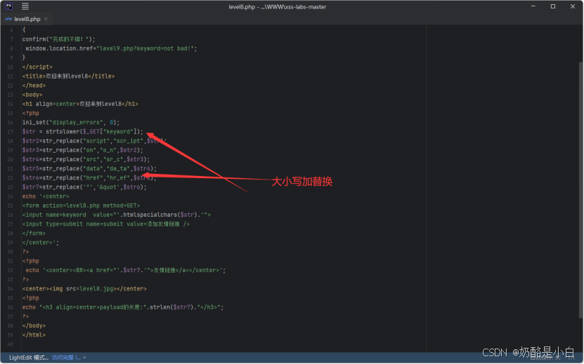The width and height of the screenshot is (584, 364).
Task: Close the level8.php tab
Action: pyautogui.click(x=46, y=19)
